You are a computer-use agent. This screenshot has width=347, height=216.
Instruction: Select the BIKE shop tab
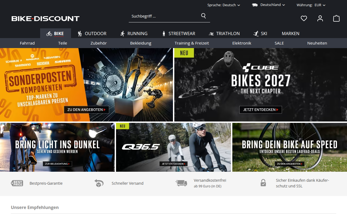(x=55, y=33)
